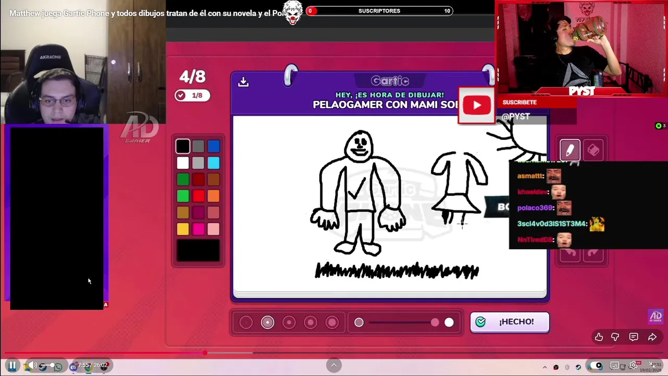Click the 4/8 round counter

click(x=193, y=77)
